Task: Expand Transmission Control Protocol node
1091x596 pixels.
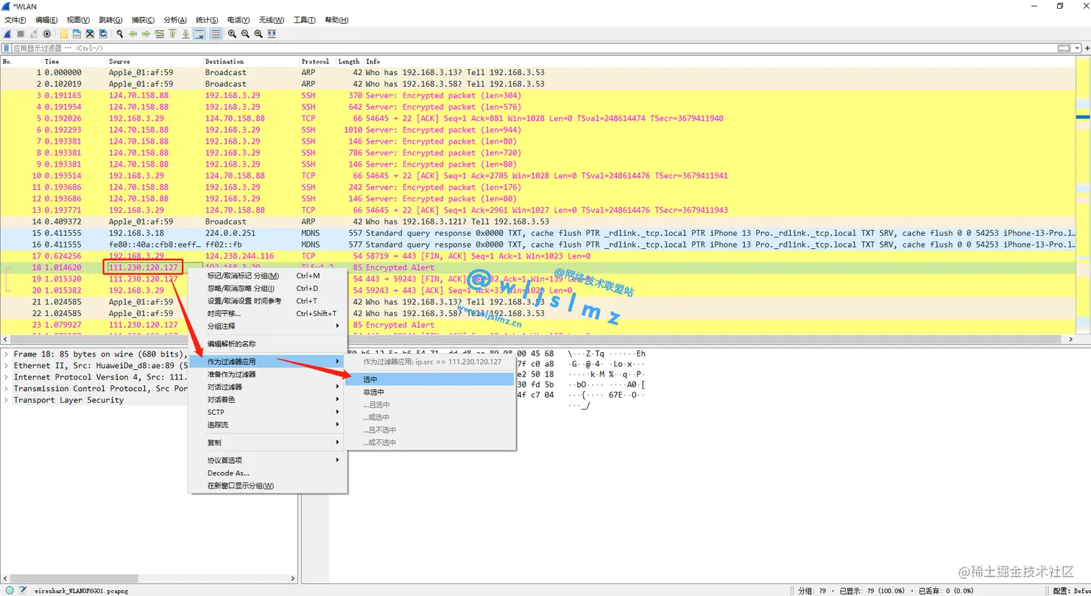Action: [6, 389]
